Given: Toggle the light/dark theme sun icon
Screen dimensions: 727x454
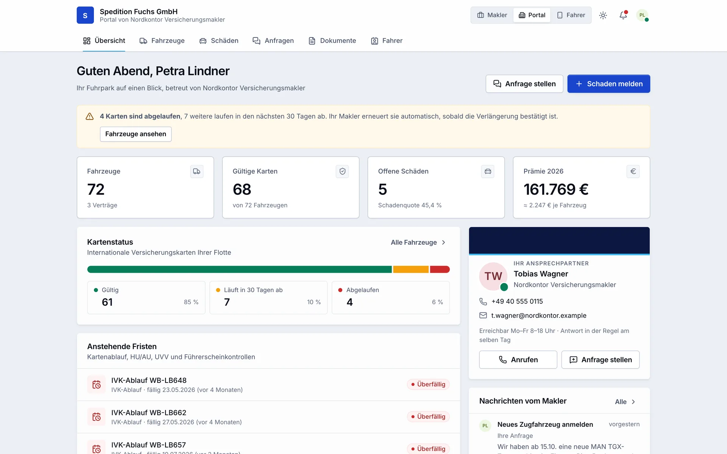Looking at the screenshot, I should pos(603,15).
